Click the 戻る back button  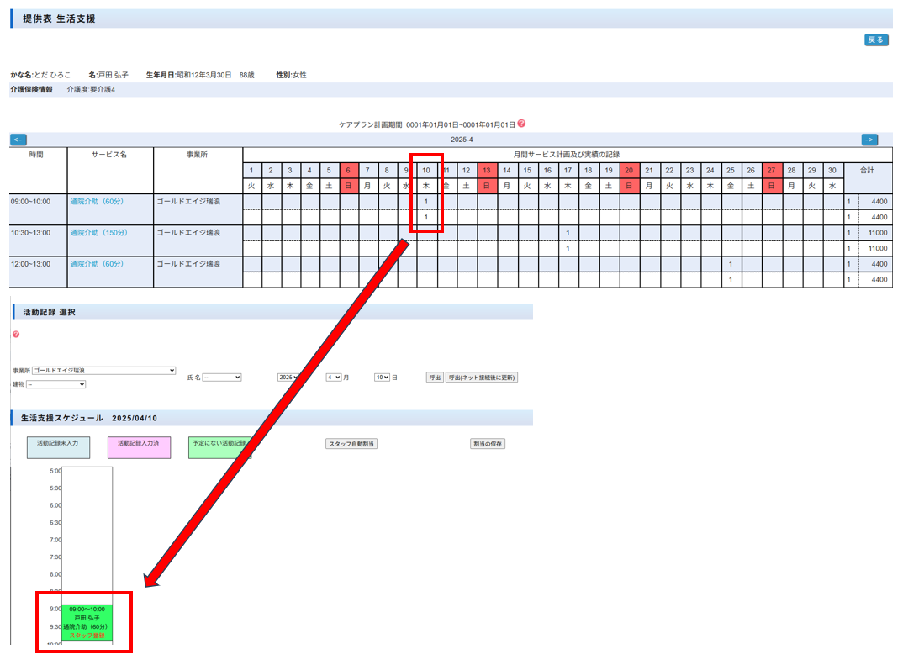pos(875,40)
